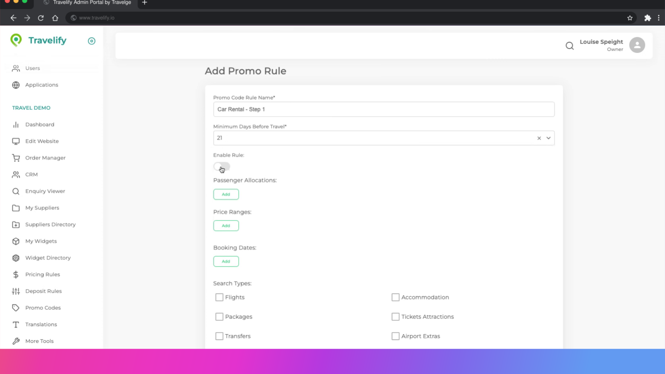The height and width of the screenshot is (374, 665).
Task: Click the Deposit Rules sliders icon
Action: tap(16, 291)
